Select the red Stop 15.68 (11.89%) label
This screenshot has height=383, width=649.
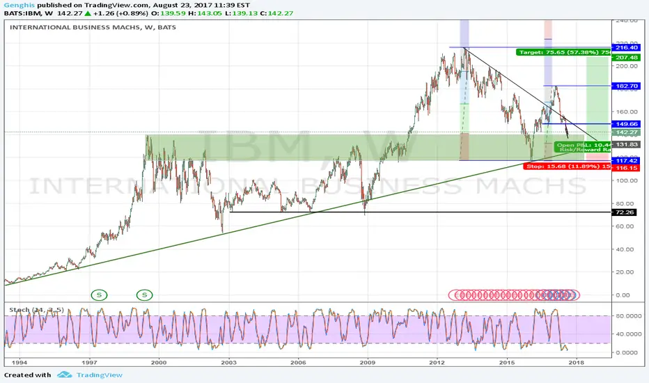pyautogui.click(x=567, y=166)
